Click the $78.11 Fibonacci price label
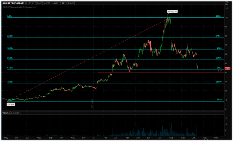 218,36
